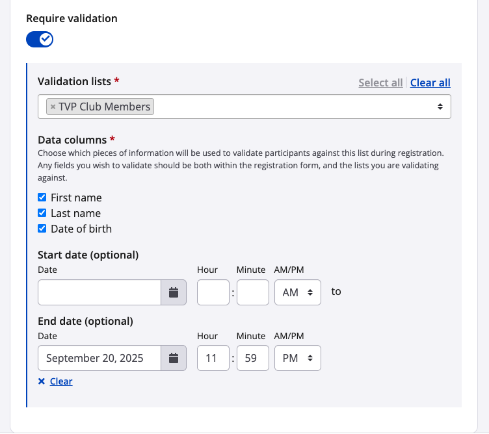
Task: Open the Start date AM/PM dropdown
Action: click(x=298, y=292)
